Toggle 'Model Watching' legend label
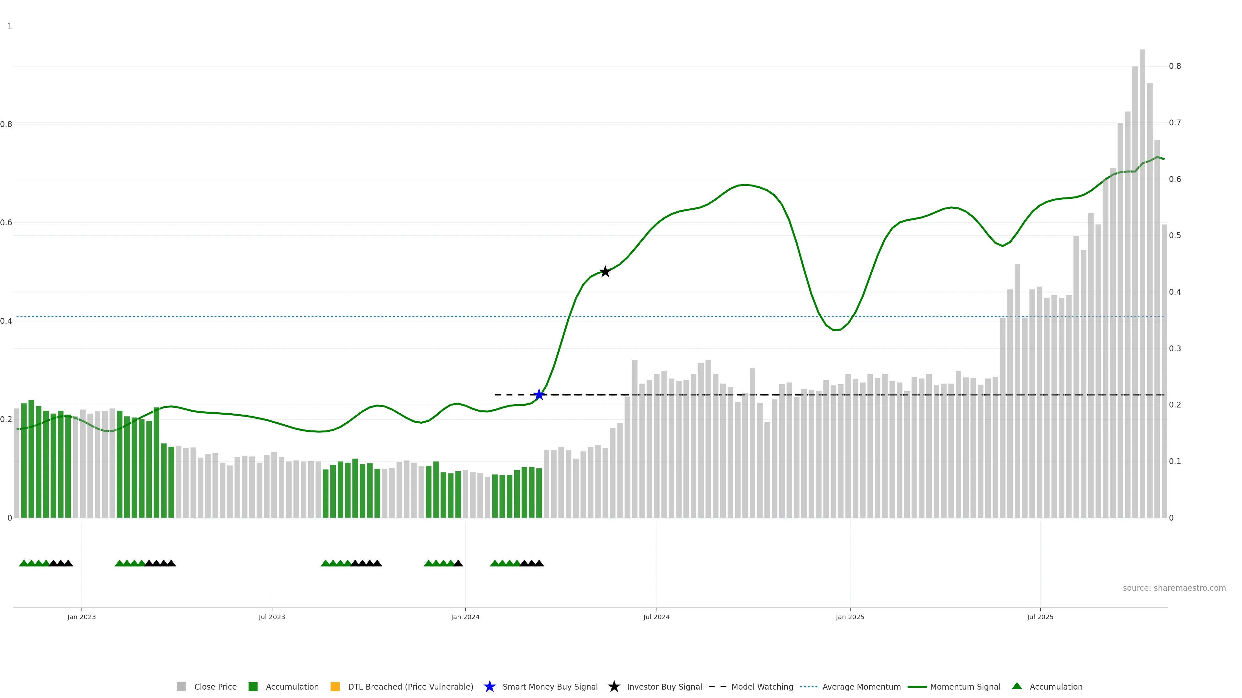Screen dimensions: 1242x698 pos(762,687)
